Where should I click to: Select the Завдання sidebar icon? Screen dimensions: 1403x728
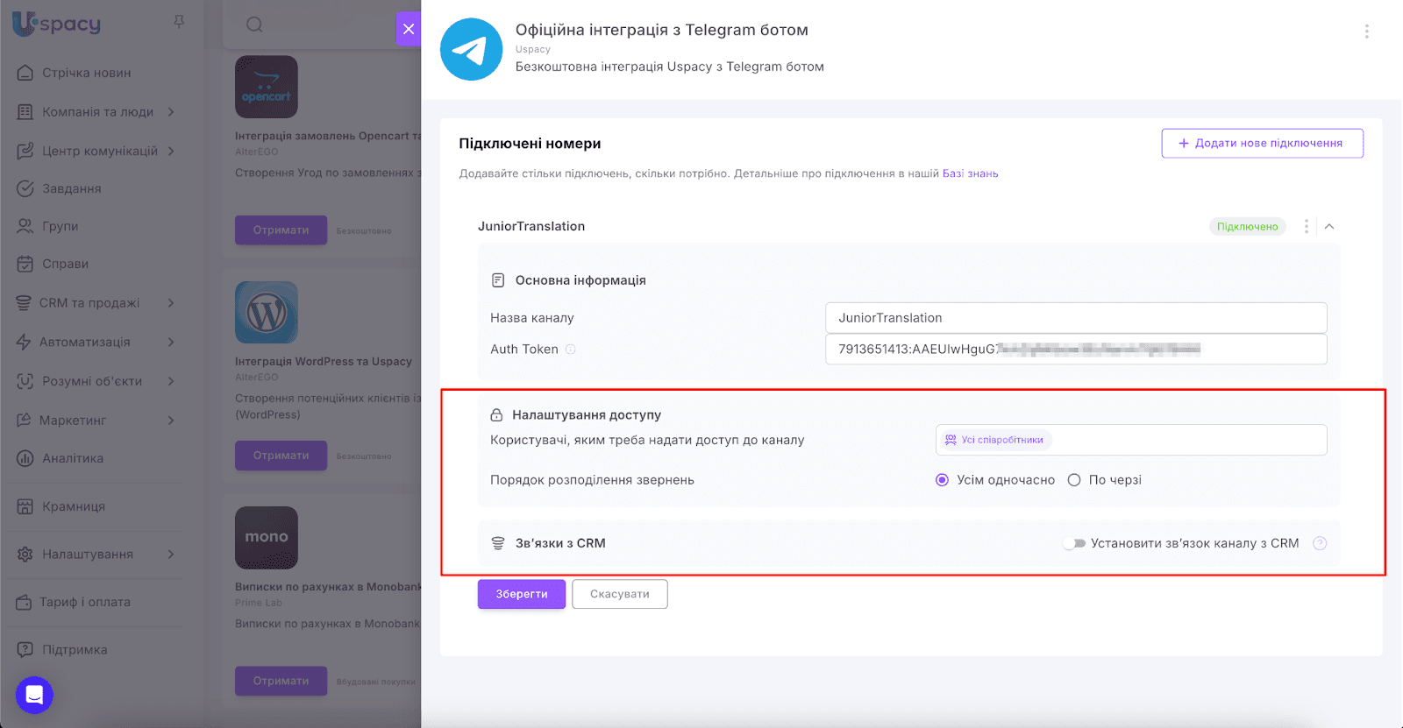pos(24,188)
